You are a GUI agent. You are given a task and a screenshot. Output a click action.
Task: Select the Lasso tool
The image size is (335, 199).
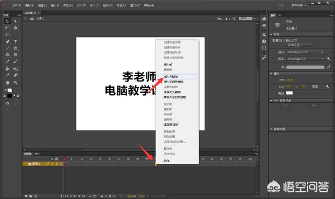point(7,34)
